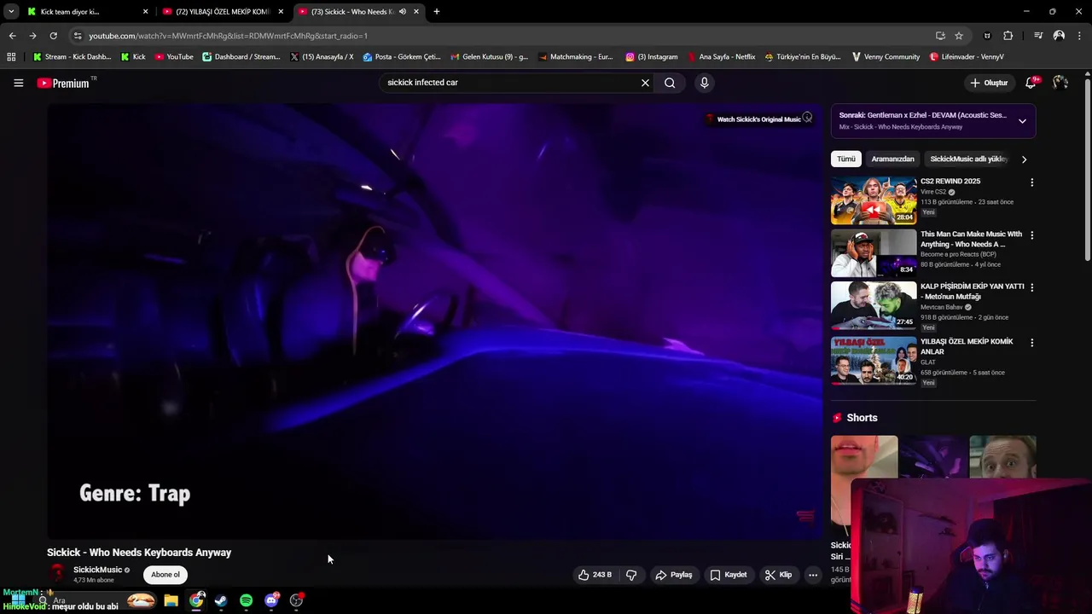
Task: Open the first Shorts thumbnail
Action: tap(864, 486)
